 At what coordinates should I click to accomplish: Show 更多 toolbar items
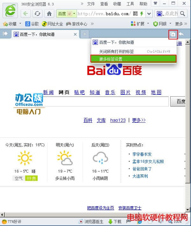pos(181,24)
